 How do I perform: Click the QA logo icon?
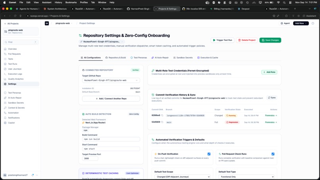[x=47, y=23]
